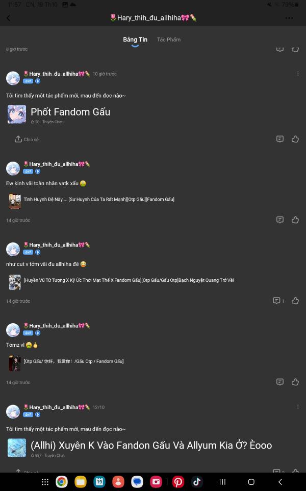Comment on the 'Ew kinh vãi' post
This screenshot has height=491, width=306.
click(x=280, y=220)
